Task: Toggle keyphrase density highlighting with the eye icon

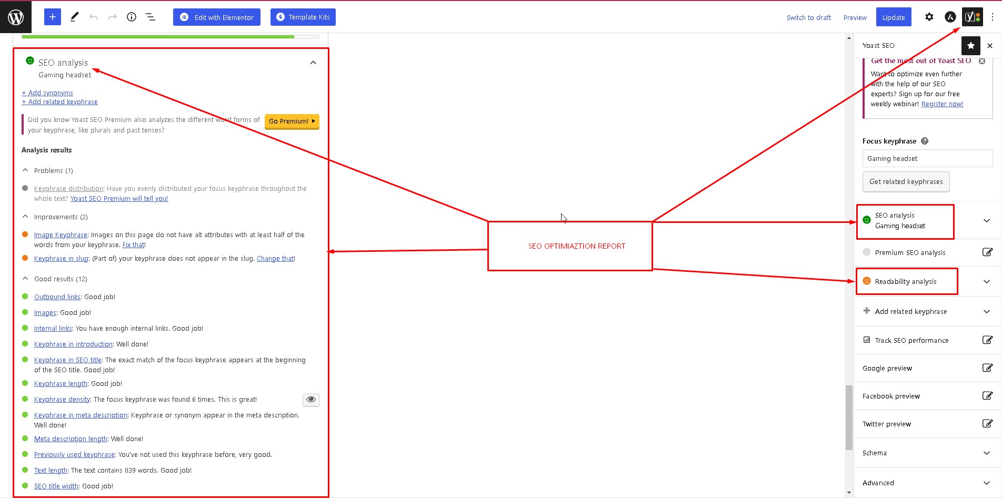Action: (x=310, y=400)
